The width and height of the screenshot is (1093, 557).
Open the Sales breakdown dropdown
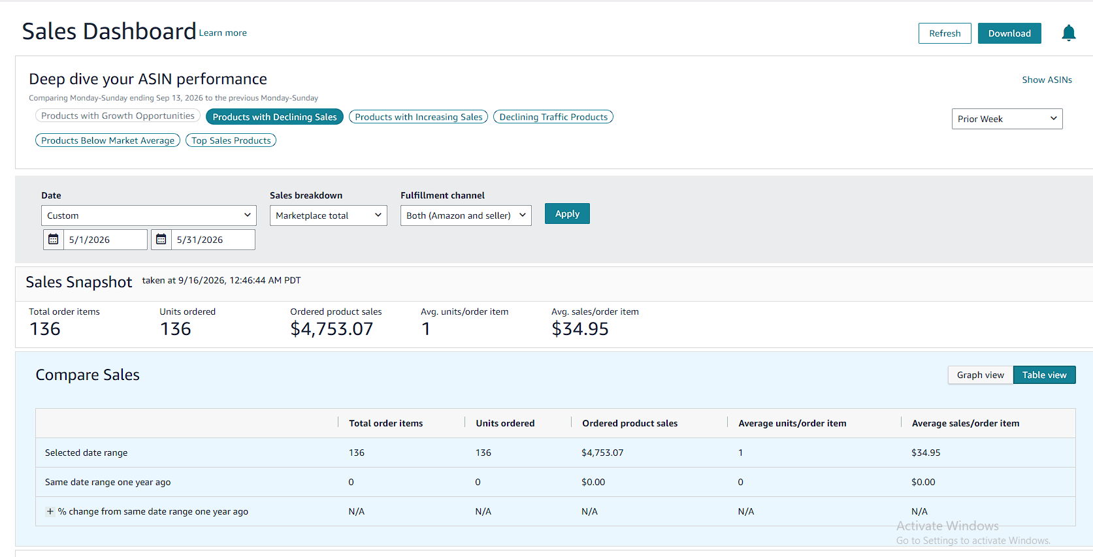pos(329,215)
